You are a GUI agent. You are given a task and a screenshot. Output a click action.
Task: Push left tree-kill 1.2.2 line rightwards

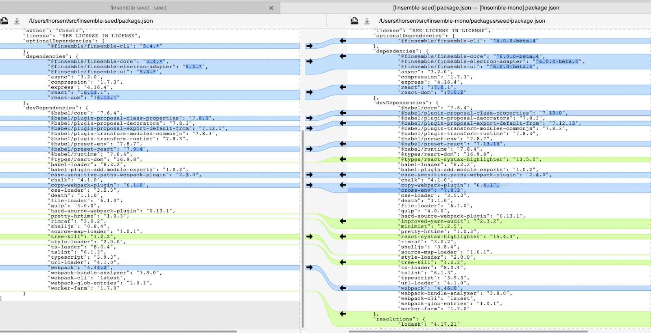(x=309, y=236)
